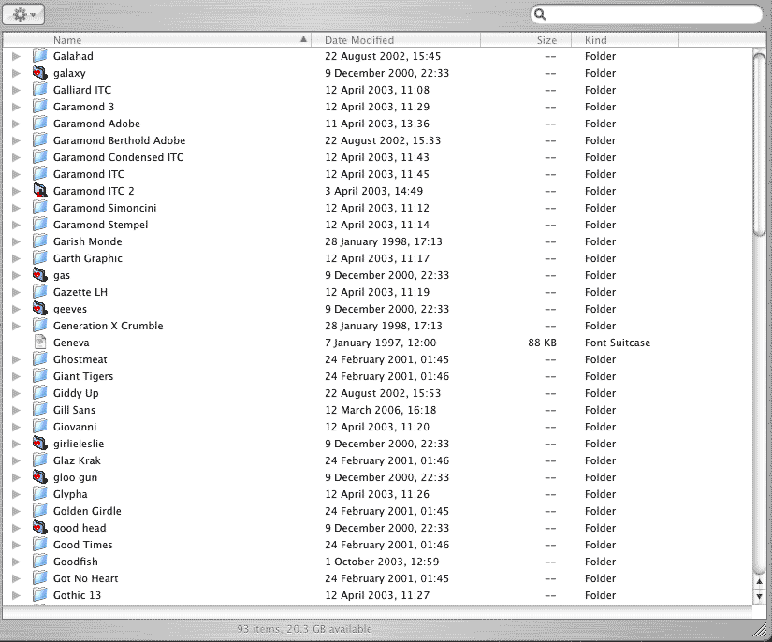This screenshot has width=772, height=642.
Task: Select the geeves folder badge icon
Action: [40, 308]
